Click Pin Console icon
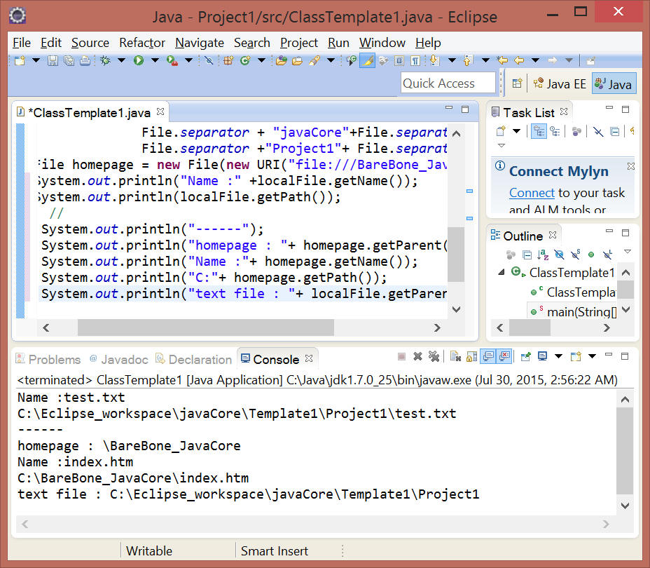The width and height of the screenshot is (650, 568). (x=525, y=356)
